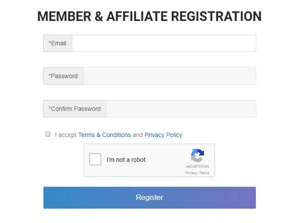Click the reCAPTCHA logo icon

coord(198,155)
